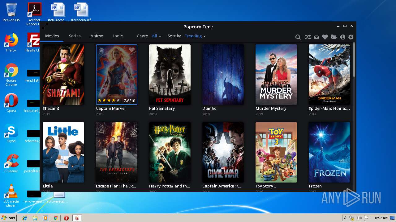Click the 'Captain Marvel' title text
Image resolution: width=396 pixels, height=222 pixels.
coord(110,109)
